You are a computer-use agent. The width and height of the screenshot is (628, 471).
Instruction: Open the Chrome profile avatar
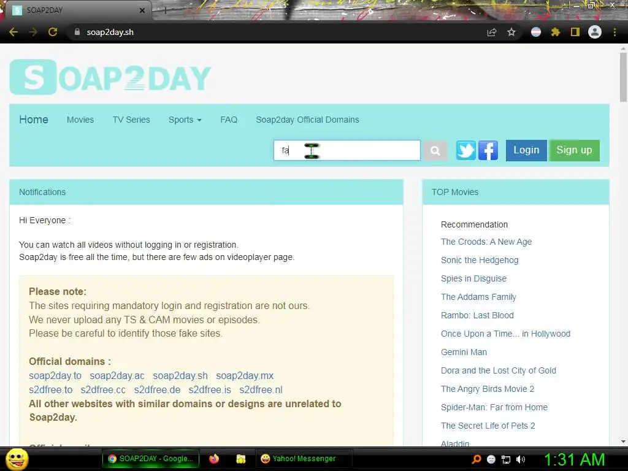(x=595, y=32)
